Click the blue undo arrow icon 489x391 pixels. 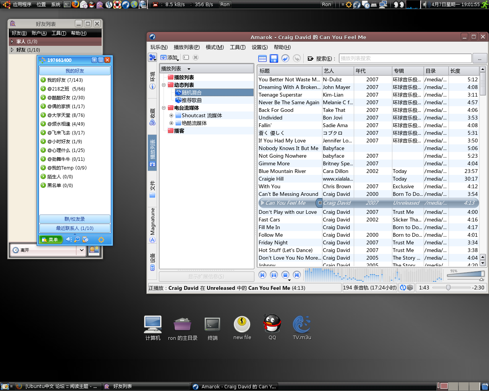click(285, 58)
